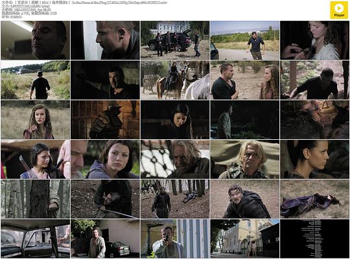
Task: Open thumbnail of man aiming pistol
Action: click(x=175, y=238)
